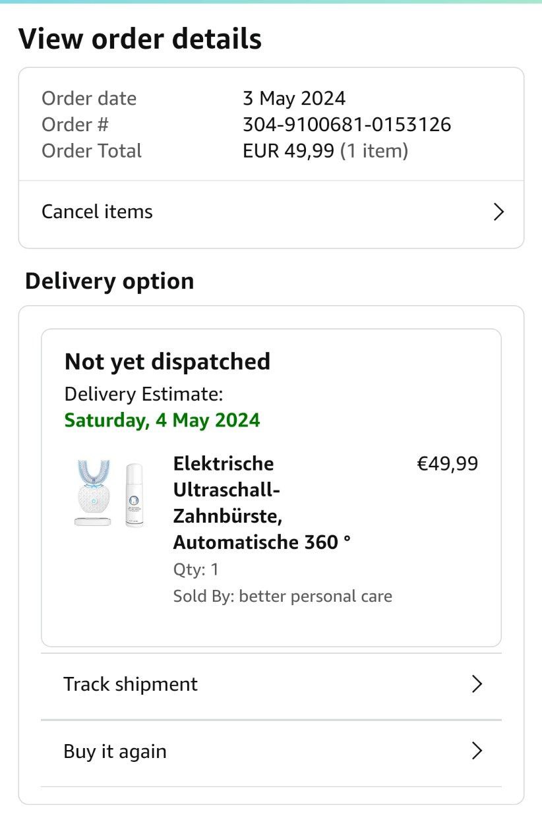Click the Delivery Estimate label
This screenshot has width=542, height=814.
144,395
